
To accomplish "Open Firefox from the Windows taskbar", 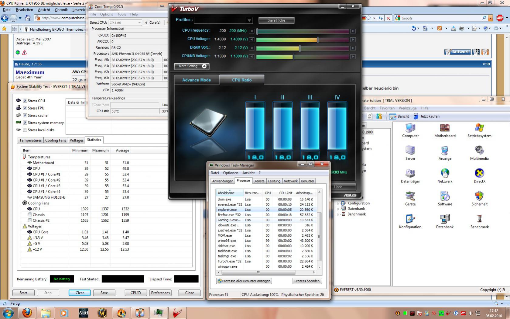I will click(27, 313).
